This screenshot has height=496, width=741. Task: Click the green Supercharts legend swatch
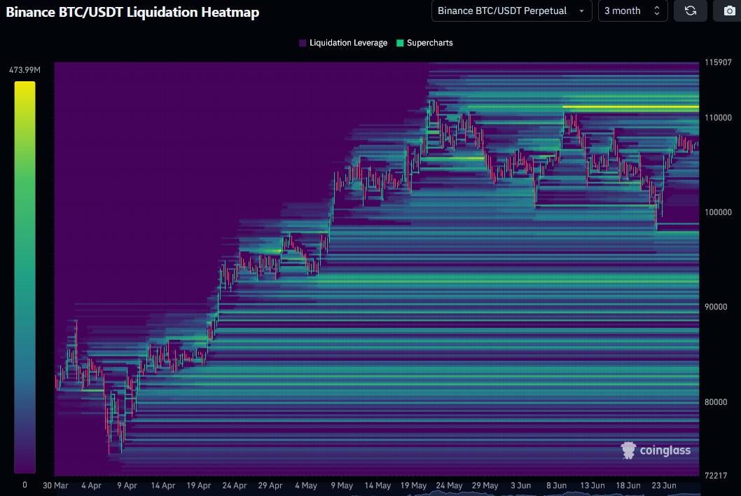(400, 43)
